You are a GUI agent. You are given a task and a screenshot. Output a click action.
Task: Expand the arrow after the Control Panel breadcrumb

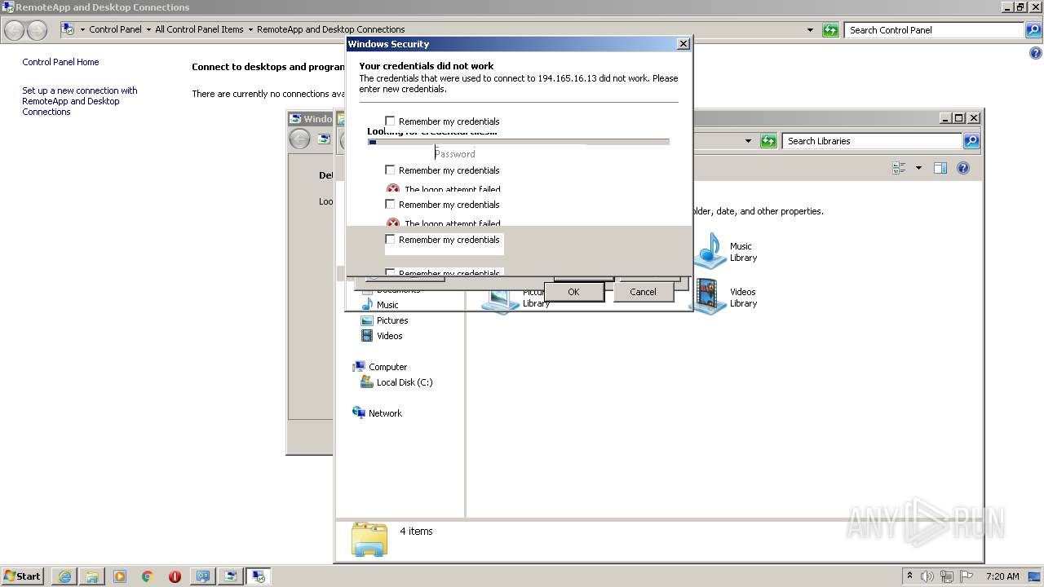click(x=148, y=30)
